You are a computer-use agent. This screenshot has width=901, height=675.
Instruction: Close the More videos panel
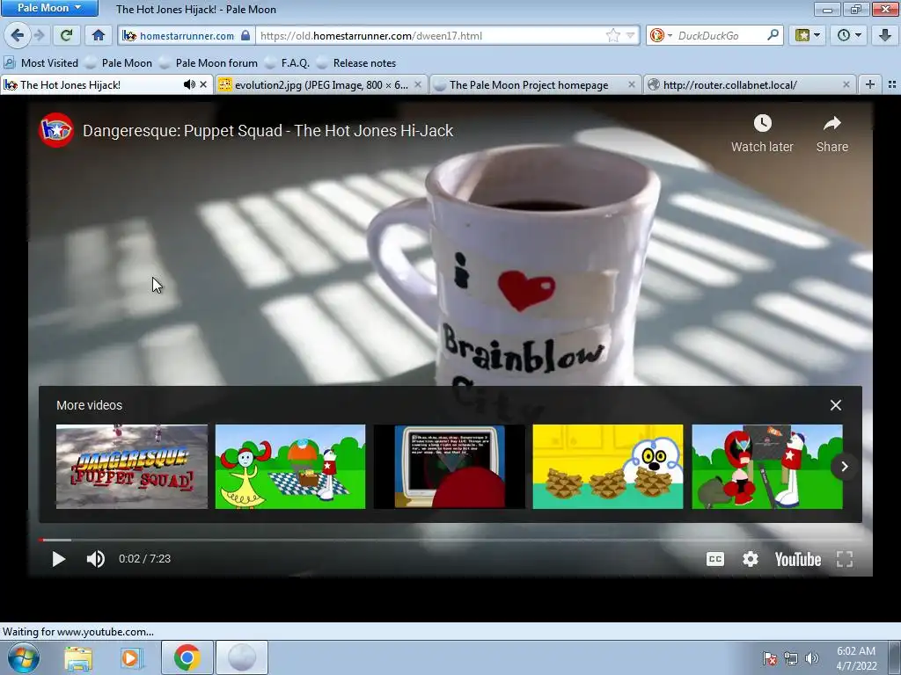click(836, 405)
